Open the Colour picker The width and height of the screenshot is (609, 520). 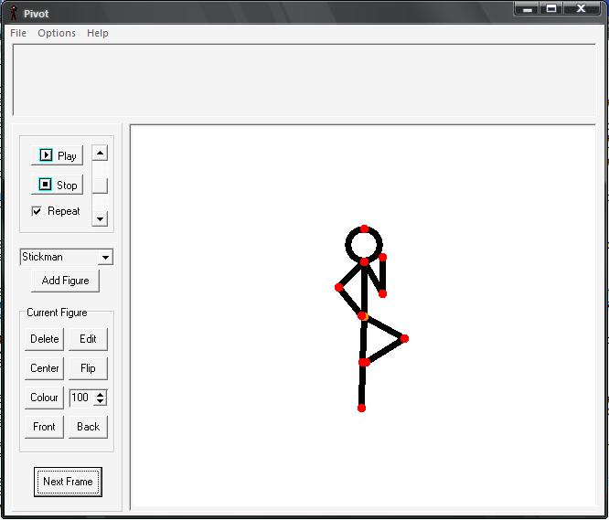tap(44, 398)
